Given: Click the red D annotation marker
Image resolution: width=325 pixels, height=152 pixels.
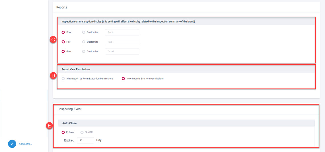Looking at the screenshot, I should 53,75.
